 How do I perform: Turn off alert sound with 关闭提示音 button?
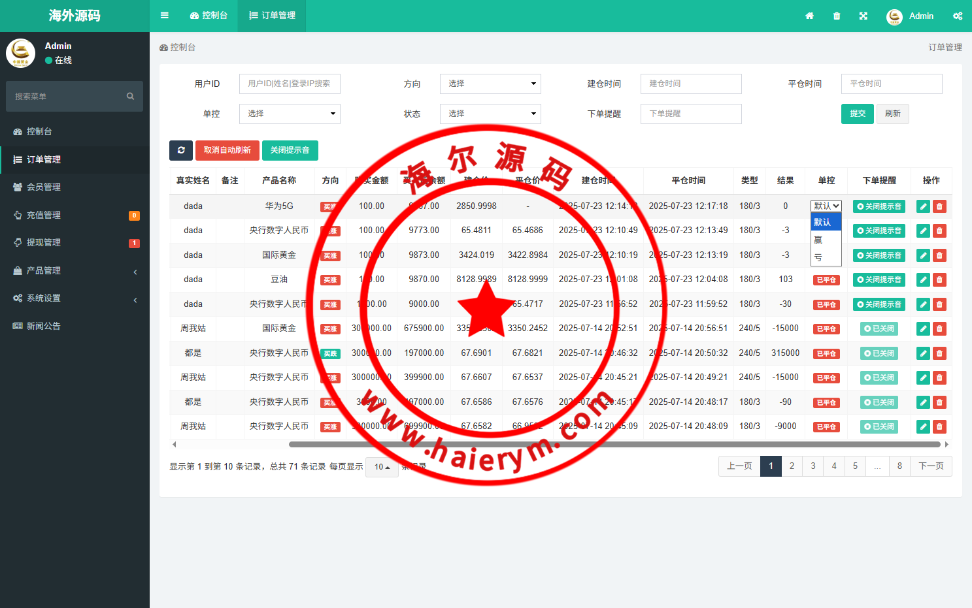290,150
